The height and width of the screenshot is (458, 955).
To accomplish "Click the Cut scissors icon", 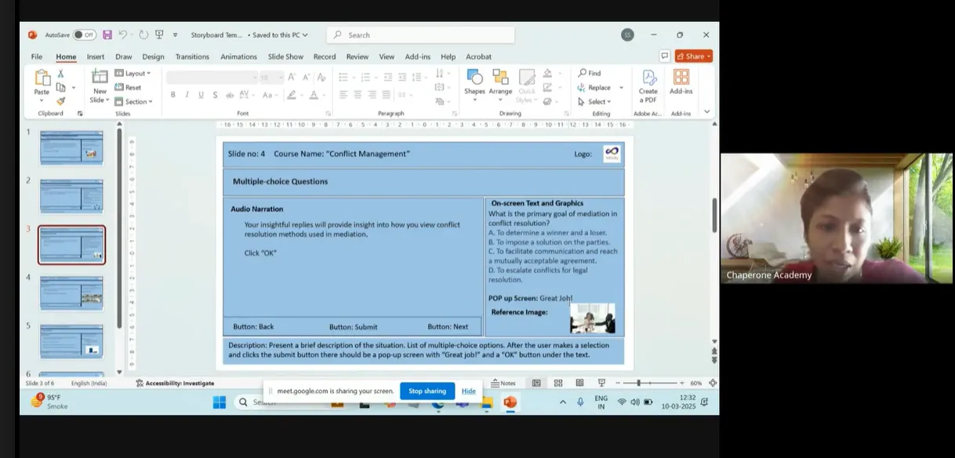I will point(60,73).
